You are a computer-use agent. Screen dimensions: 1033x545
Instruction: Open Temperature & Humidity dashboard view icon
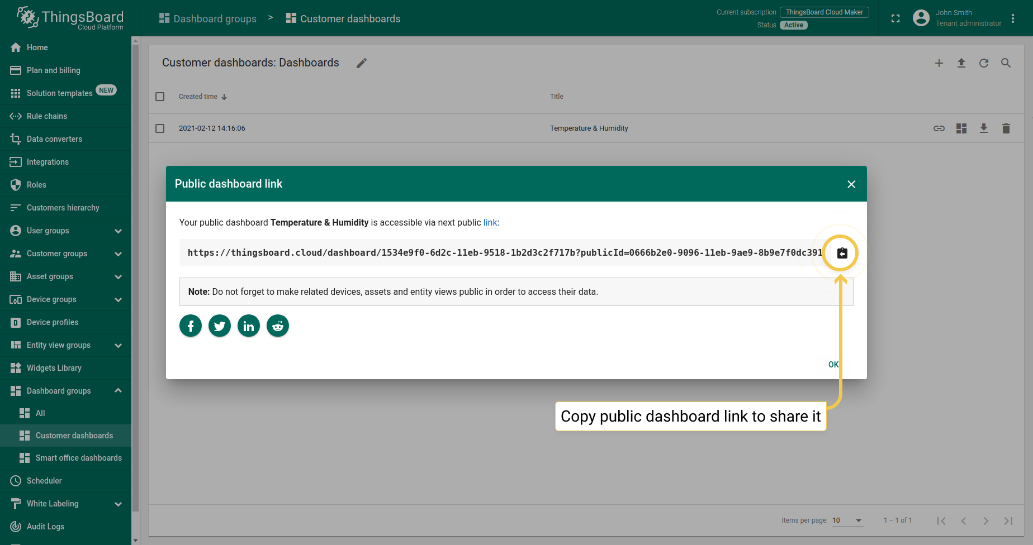[x=961, y=128]
